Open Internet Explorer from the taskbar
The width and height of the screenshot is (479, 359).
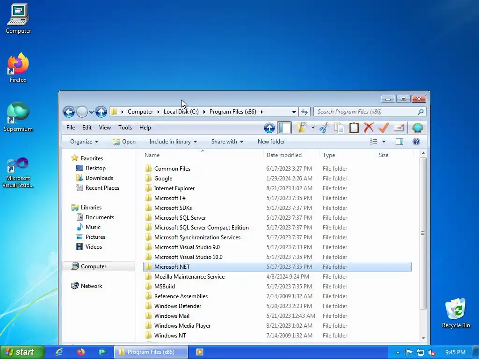click(59, 352)
